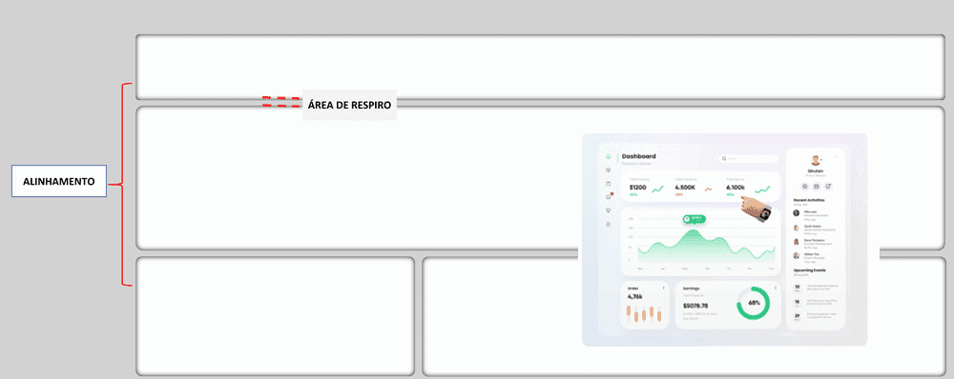Select the bottom-left empty panel
Image resolution: width=954 pixels, height=379 pixels.
pyautogui.click(x=275, y=316)
